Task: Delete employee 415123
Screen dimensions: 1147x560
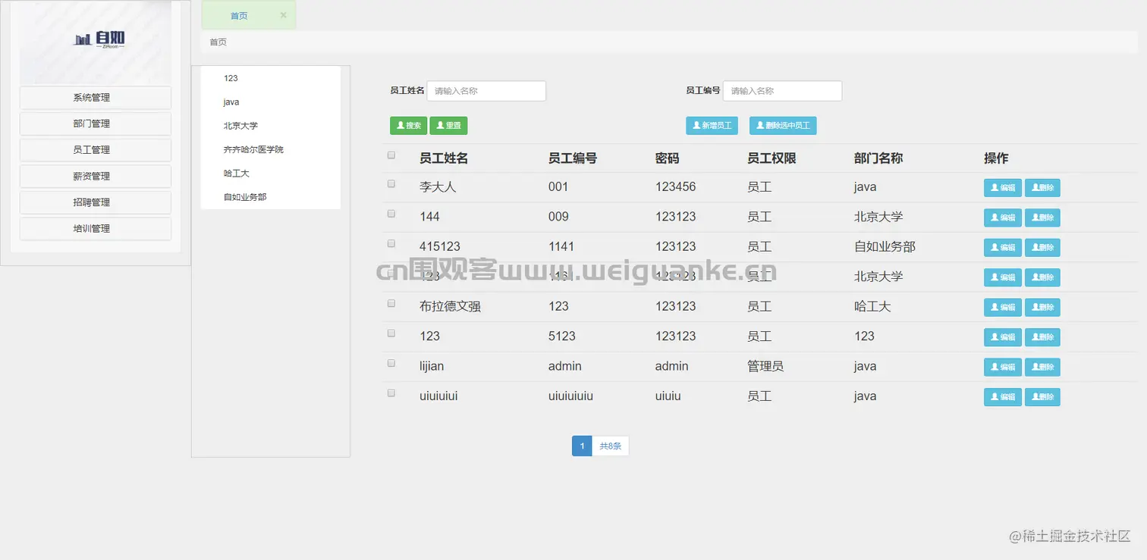Action: click(1042, 248)
